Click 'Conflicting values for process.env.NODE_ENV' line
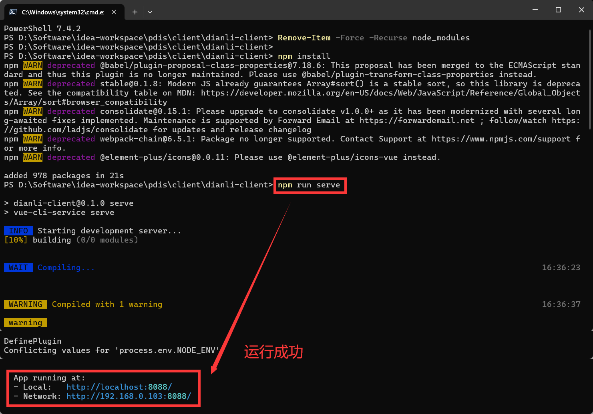Image resolution: width=593 pixels, height=414 pixels. point(112,350)
